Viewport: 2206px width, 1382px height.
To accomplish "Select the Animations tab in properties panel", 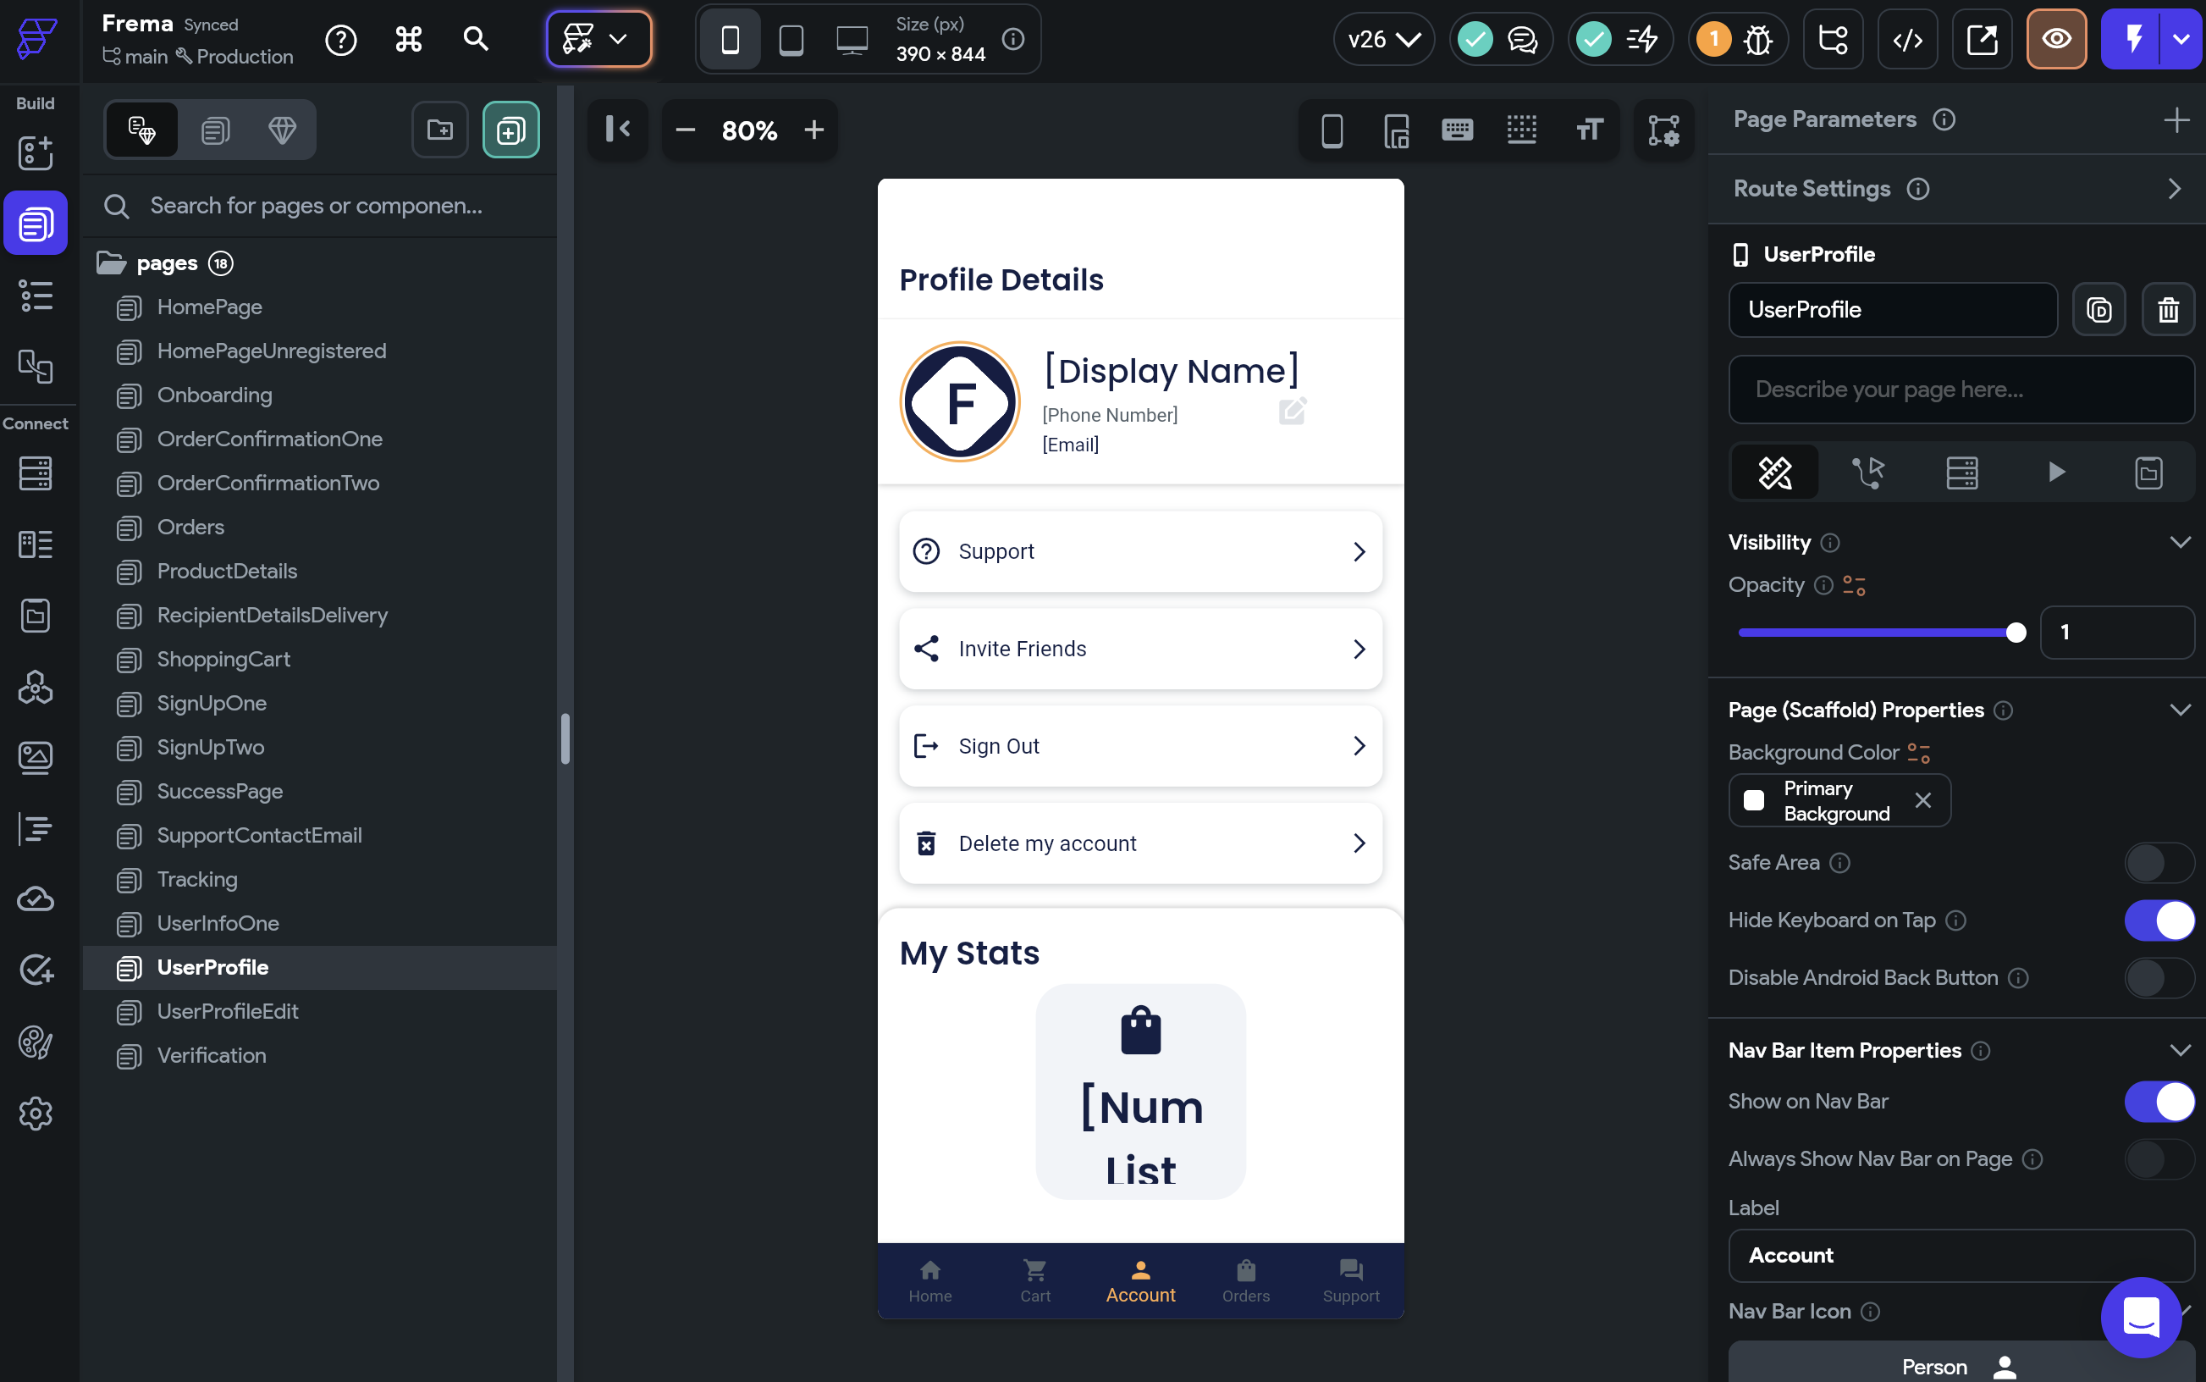I will (2056, 473).
